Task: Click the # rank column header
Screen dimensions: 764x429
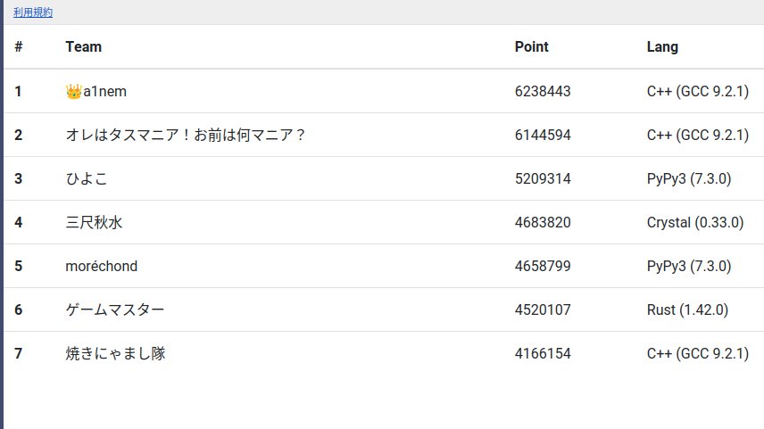Action: point(19,46)
